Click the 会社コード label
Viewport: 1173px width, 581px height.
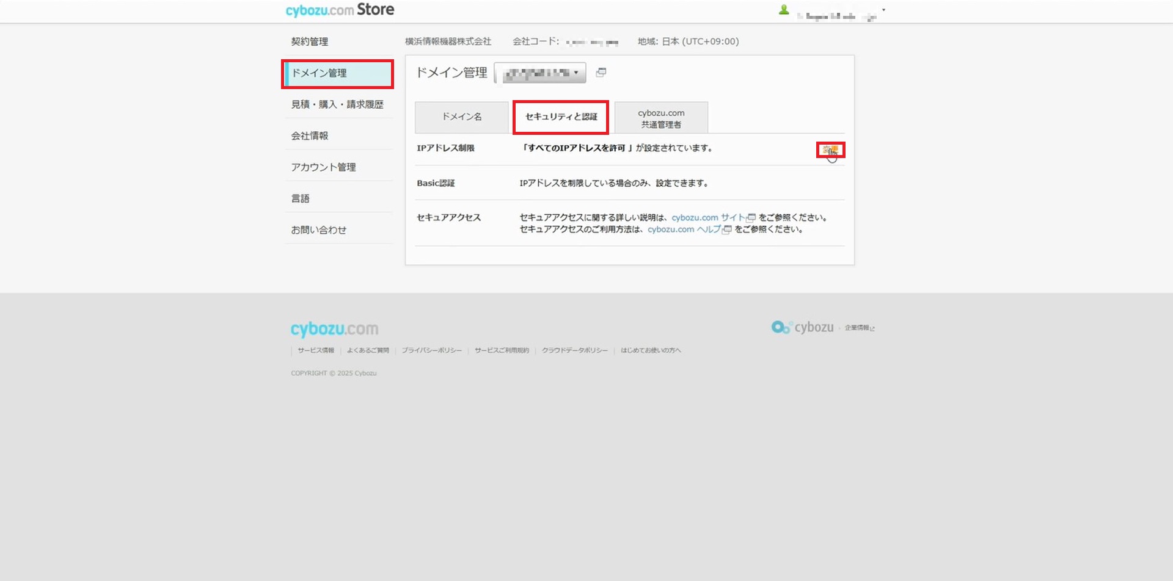click(535, 41)
